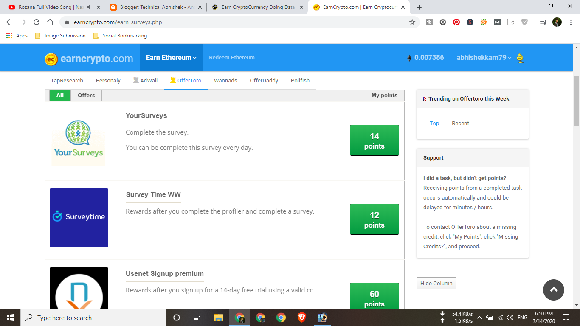Image resolution: width=580 pixels, height=326 pixels.
Task: Click the red 'K' extension icon
Action: [x=470, y=22]
